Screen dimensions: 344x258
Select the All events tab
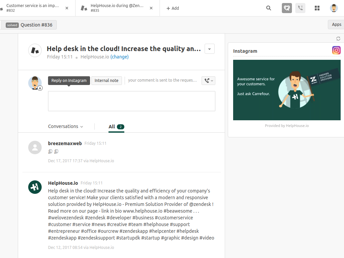pos(116,127)
